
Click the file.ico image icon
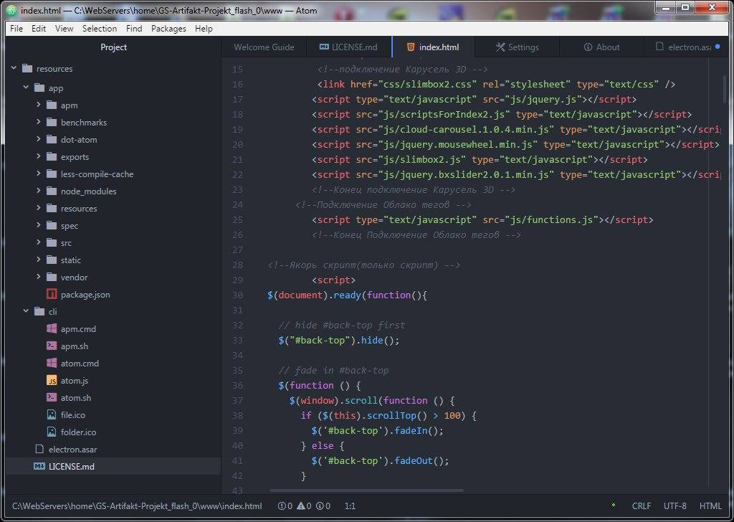click(52, 414)
